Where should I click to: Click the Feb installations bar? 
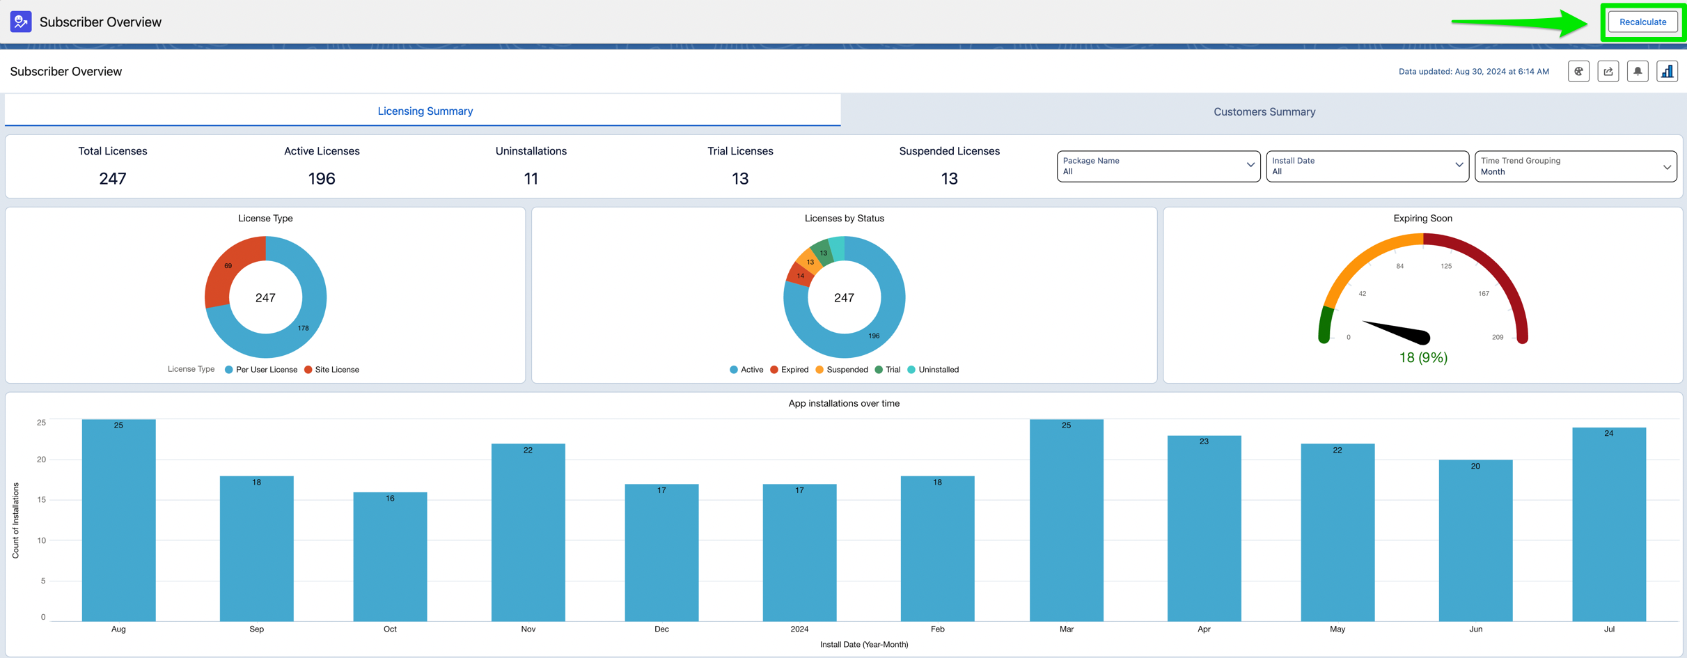(x=937, y=549)
